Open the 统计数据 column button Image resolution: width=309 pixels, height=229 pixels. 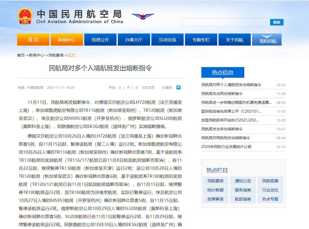(215, 190)
